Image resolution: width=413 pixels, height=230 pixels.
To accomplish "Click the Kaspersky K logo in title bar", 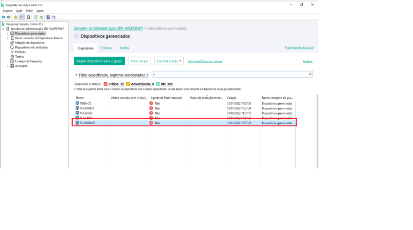I will click(x=3, y=5).
